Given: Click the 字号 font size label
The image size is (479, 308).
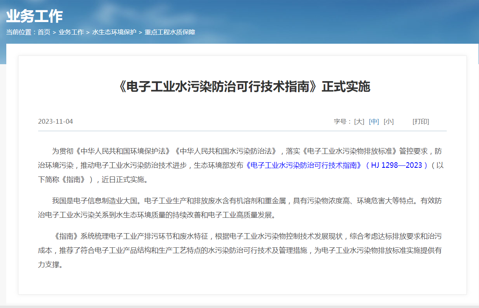Looking at the screenshot, I should click(340, 121).
